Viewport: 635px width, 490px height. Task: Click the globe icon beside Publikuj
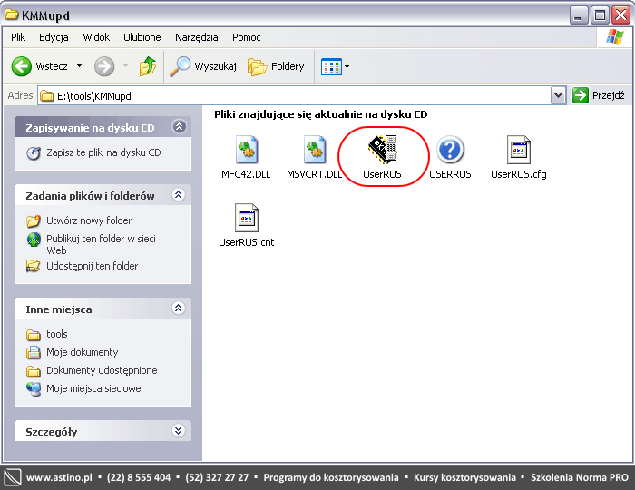(34, 240)
